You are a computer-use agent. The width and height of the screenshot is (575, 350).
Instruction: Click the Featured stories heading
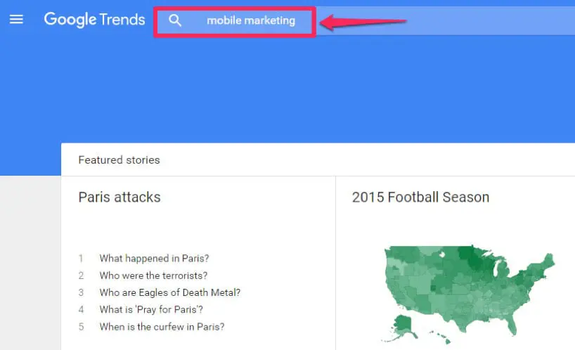click(x=119, y=160)
